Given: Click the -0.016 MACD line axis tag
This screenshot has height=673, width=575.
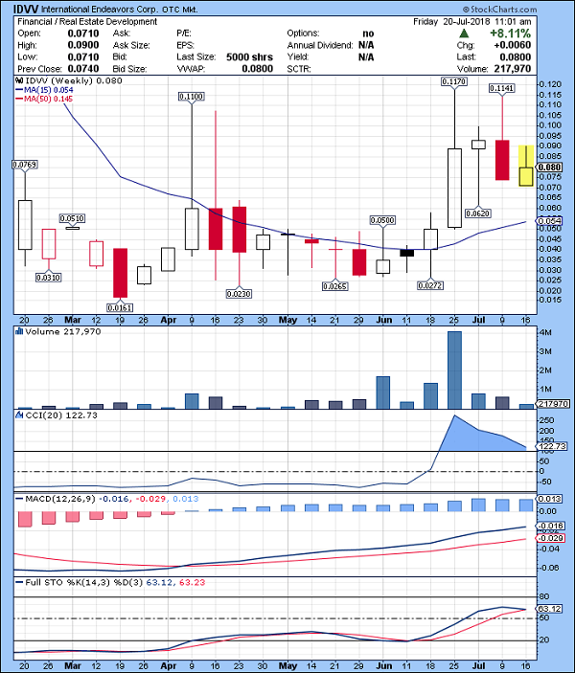Looking at the screenshot, I should pyautogui.click(x=549, y=526).
